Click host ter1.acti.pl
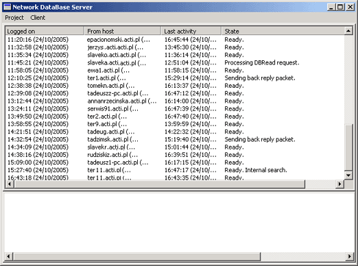The image size is (358, 266). [106, 78]
